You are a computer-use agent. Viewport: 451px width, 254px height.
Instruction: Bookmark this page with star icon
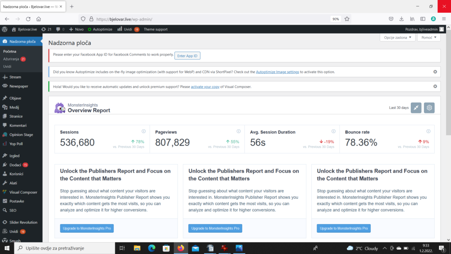click(x=347, y=19)
